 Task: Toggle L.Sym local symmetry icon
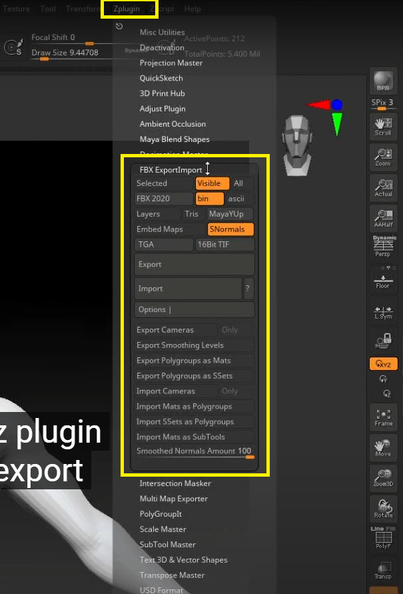383,312
